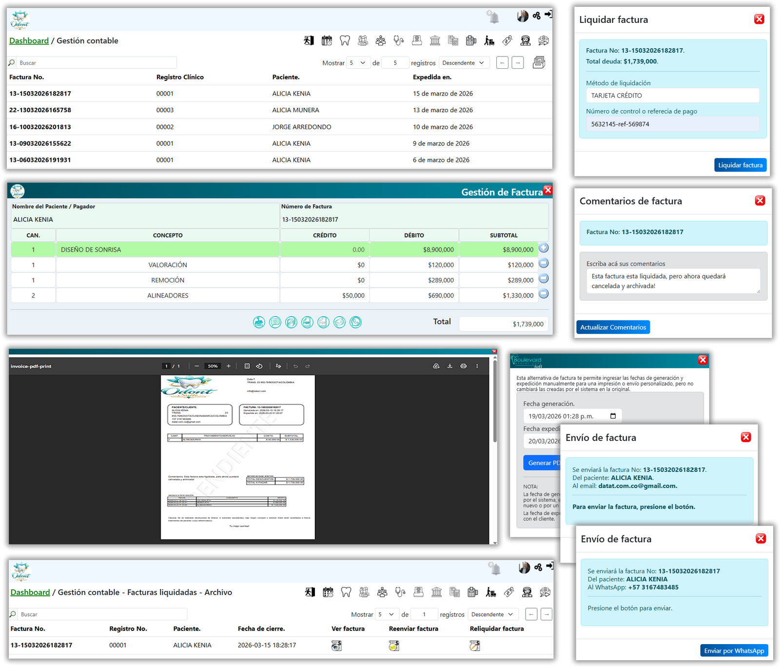Click the email envelope icon in invoice panel
Screen dimensions: 780x667
pos(340,322)
